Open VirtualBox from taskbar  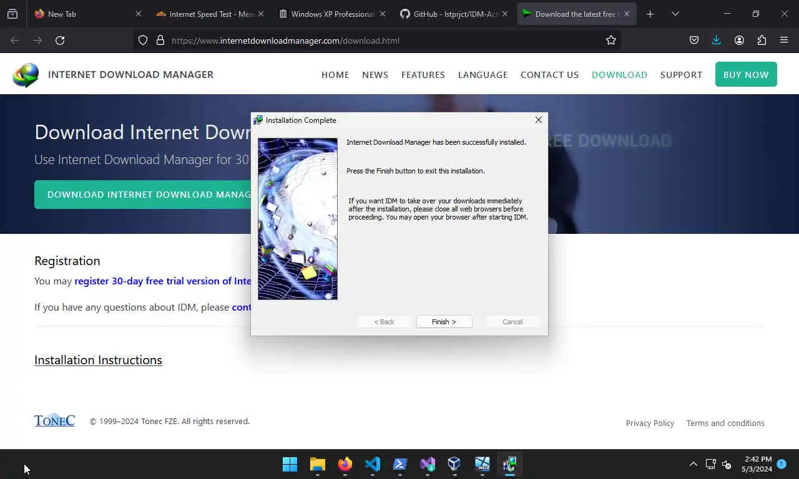coord(454,464)
